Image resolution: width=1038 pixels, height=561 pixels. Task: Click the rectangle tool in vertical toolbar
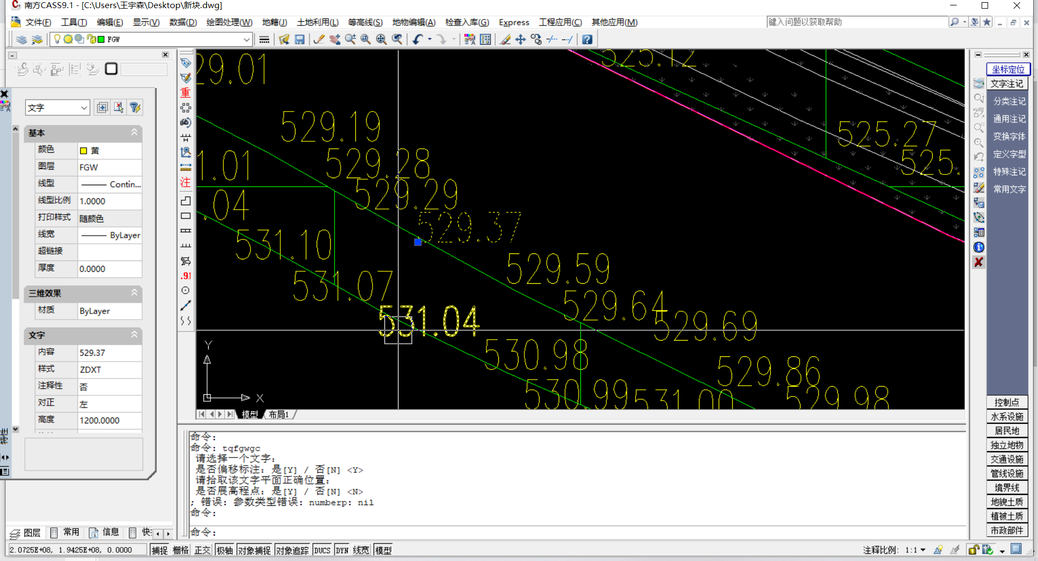[185, 216]
